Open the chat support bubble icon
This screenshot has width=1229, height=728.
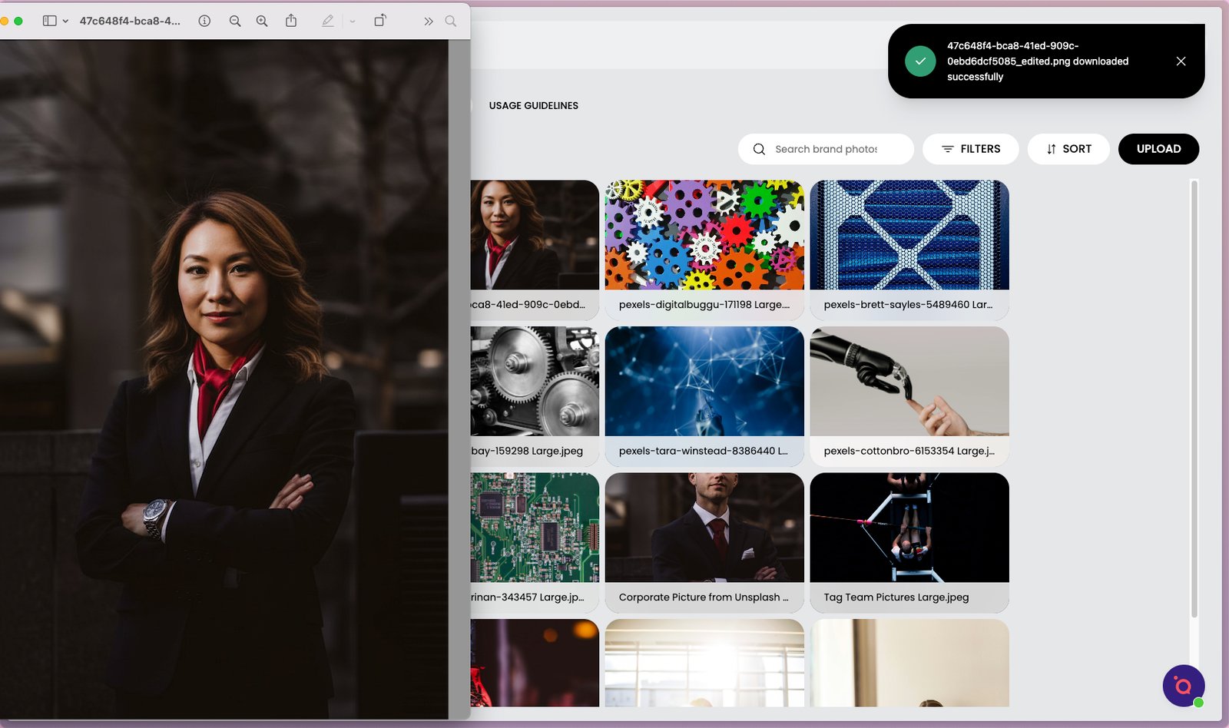1183,685
